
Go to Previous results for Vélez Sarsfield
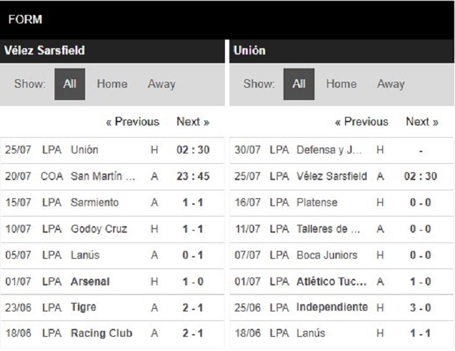pos(133,122)
